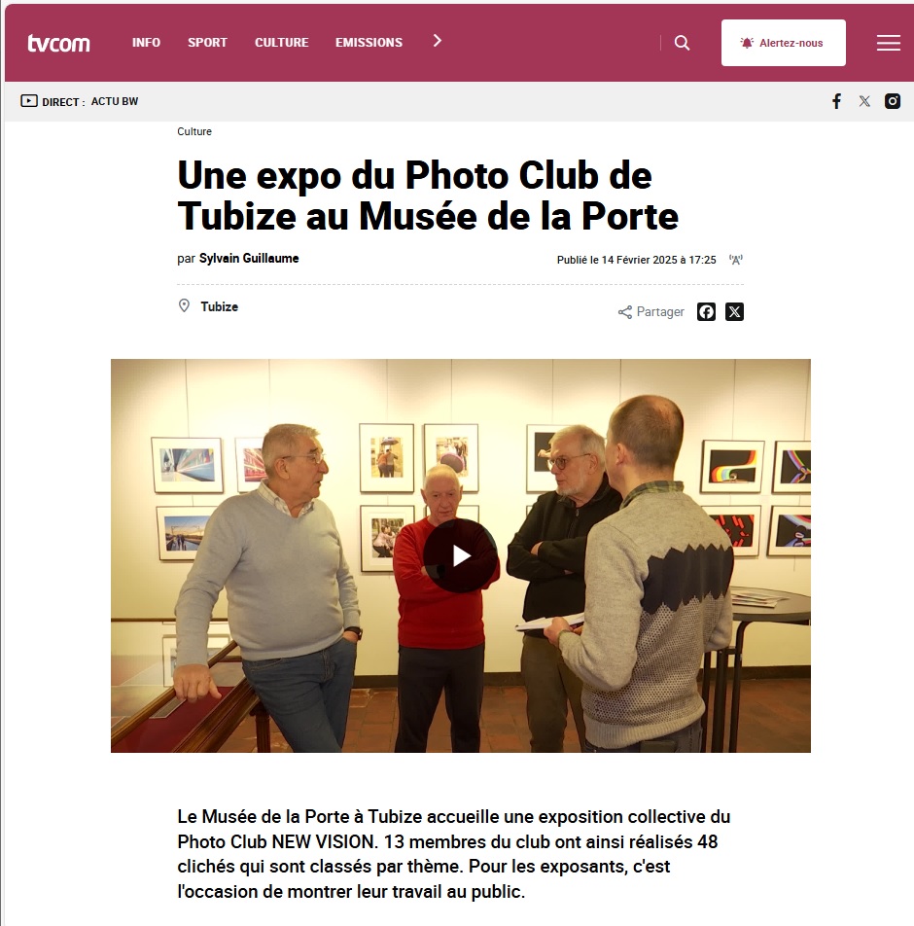
Task: Open tvcom X page in header
Action: click(864, 101)
